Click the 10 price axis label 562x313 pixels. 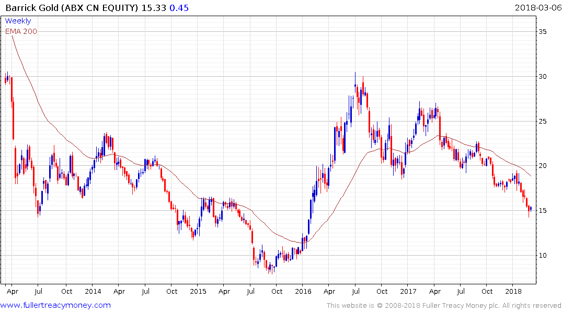click(x=543, y=256)
